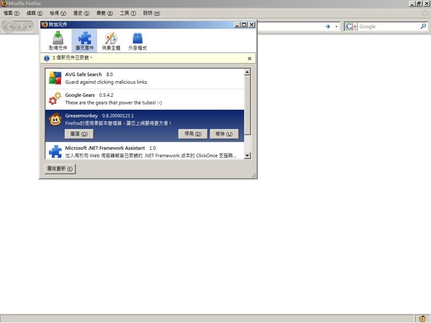This screenshot has height=323, width=431.
Task: Click 尋找更新 (F) find updates button
Action: click(x=60, y=169)
